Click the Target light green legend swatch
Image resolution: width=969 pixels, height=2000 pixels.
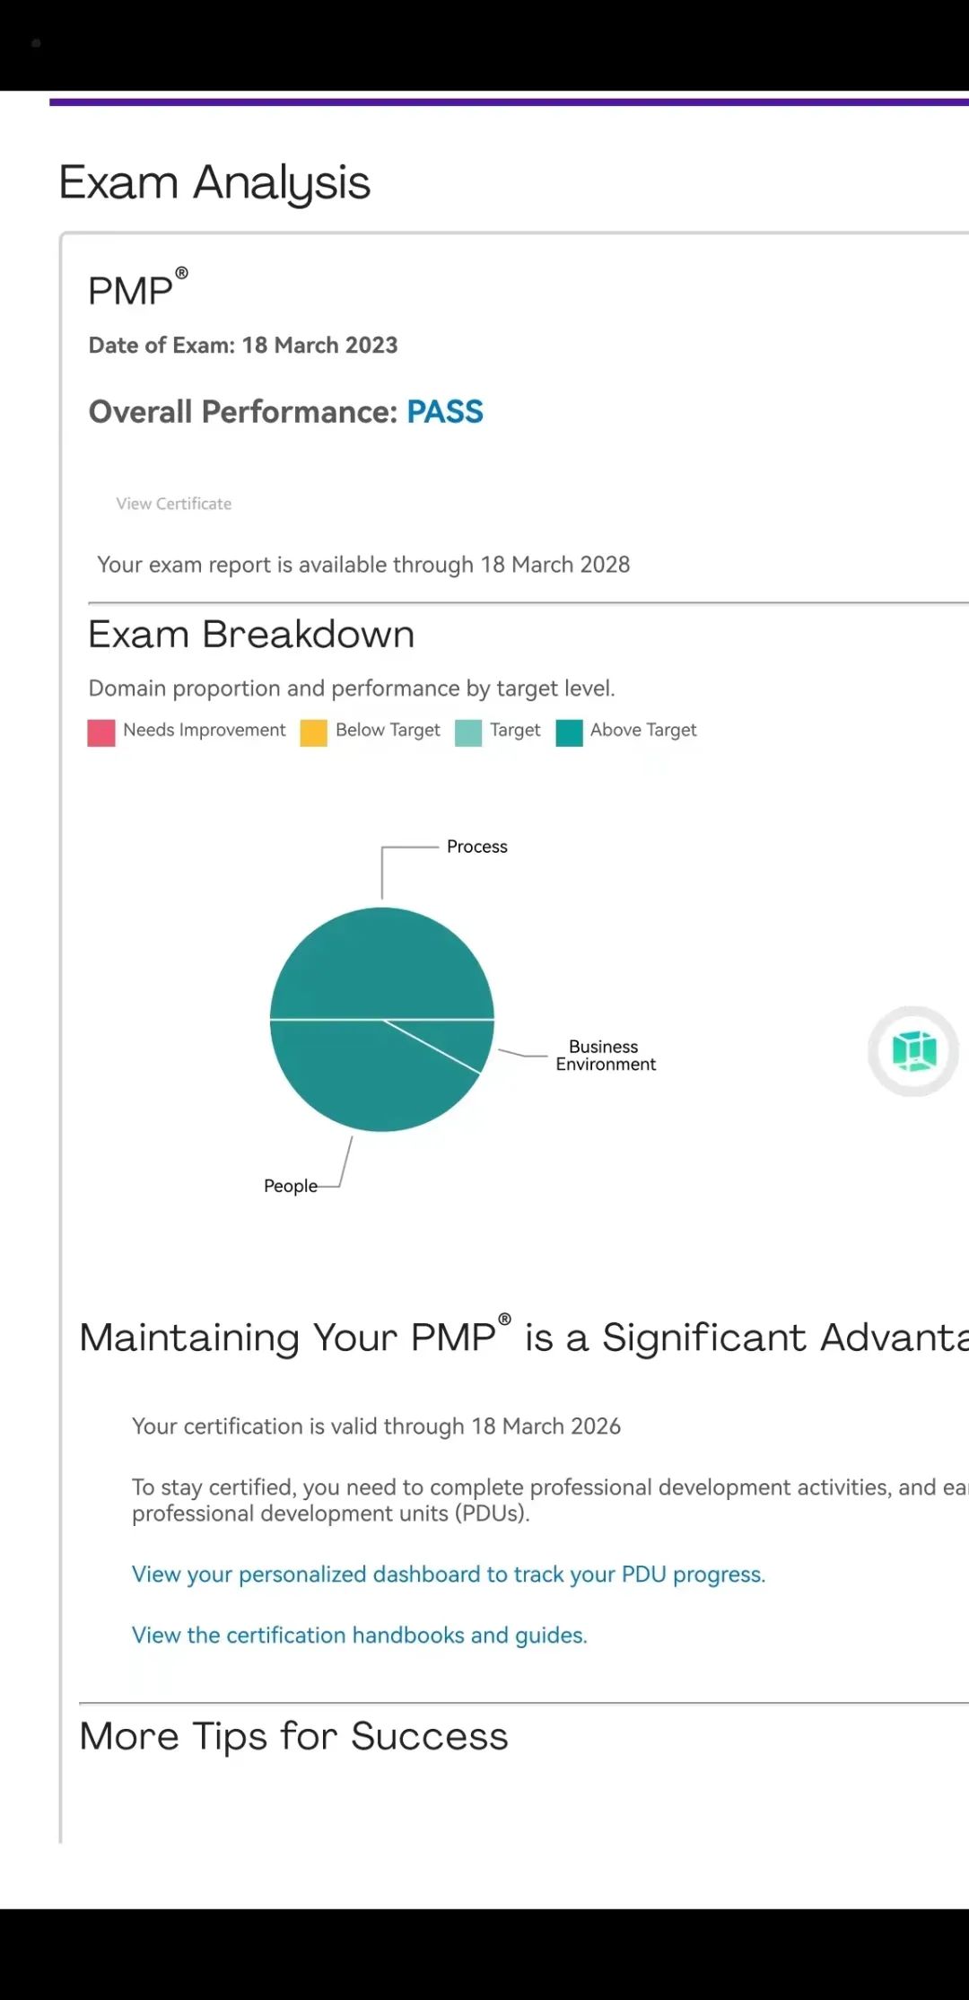tap(468, 732)
